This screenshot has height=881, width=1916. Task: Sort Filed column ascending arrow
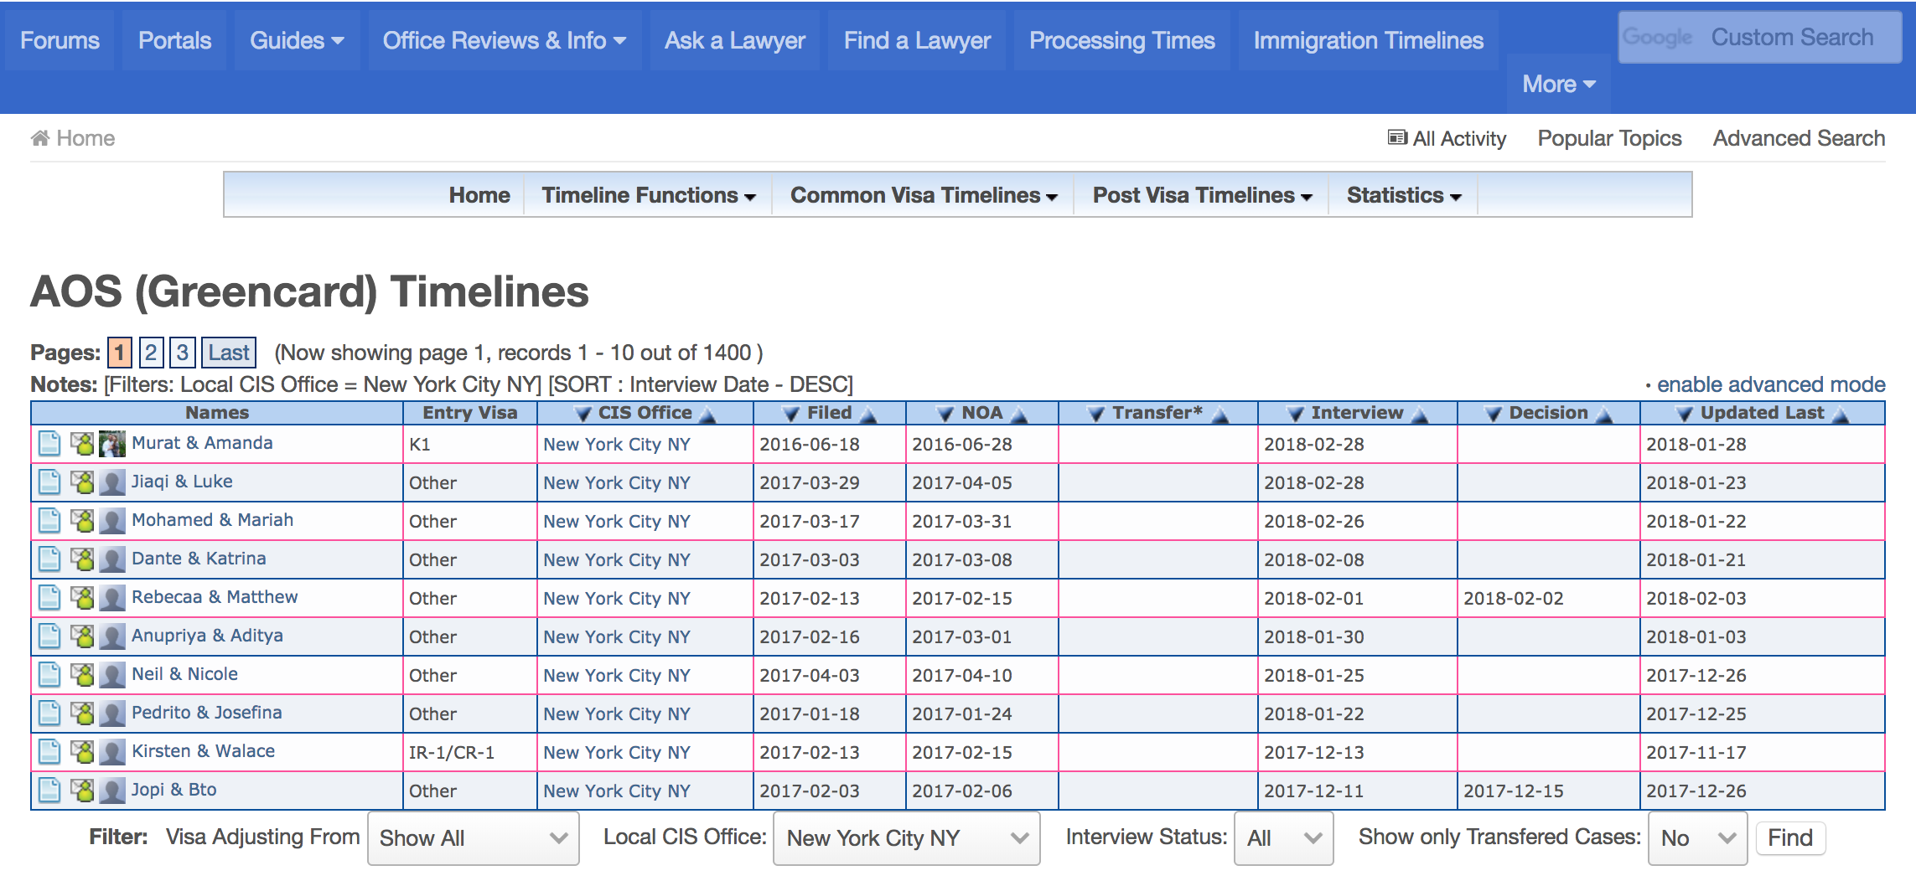[x=868, y=414]
